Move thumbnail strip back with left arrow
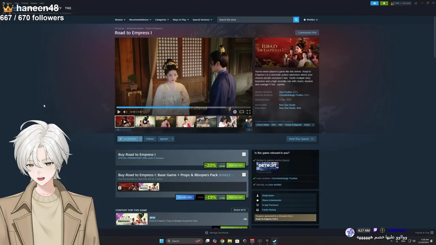Viewport: 436px width, 245px height. pyautogui.click(x=118, y=130)
